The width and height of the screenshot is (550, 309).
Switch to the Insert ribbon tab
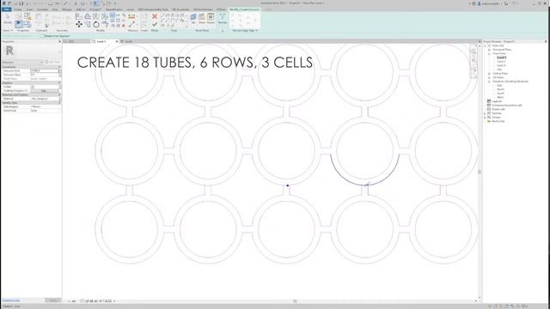point(29,9)
